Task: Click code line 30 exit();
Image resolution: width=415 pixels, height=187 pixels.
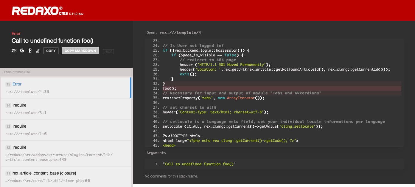Action: 188,74
